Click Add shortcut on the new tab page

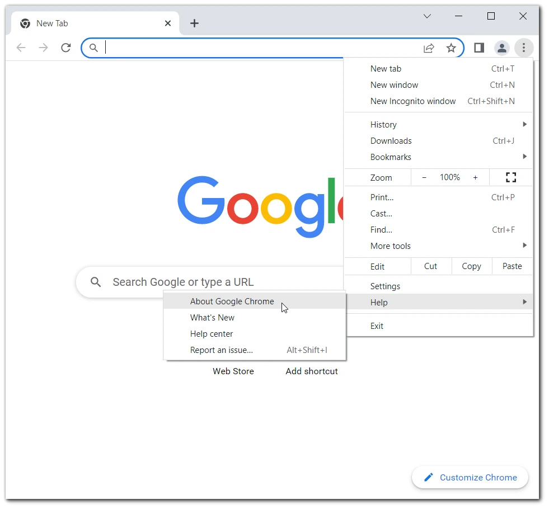(x=312, y=371)
